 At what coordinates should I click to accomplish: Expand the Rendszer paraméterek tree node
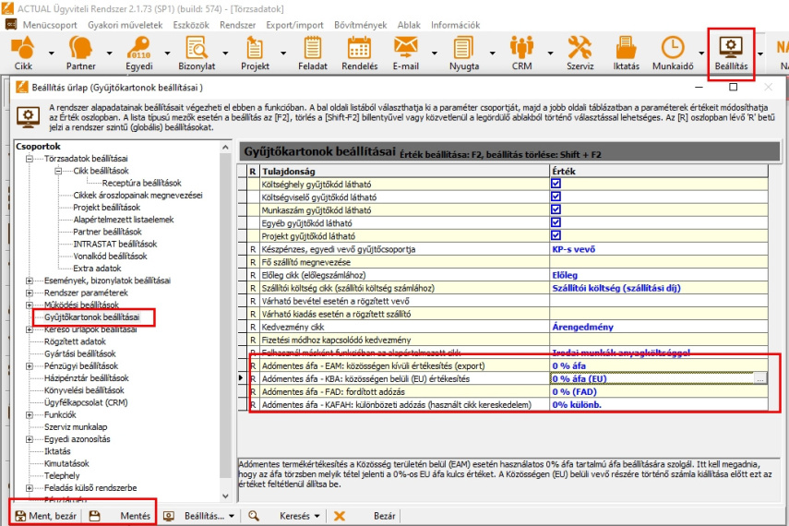point(30,293)
